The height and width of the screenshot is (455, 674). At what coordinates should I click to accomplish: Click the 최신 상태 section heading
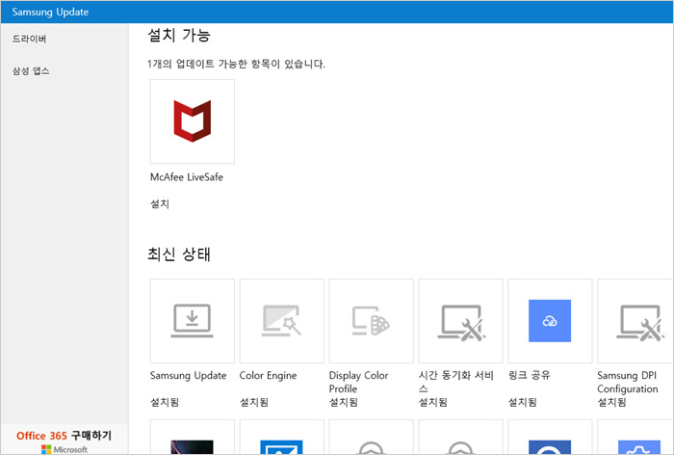tap(179, 254)
